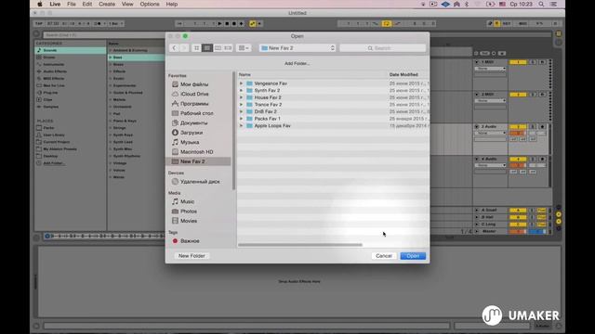
Task: Open input dropdown on 3 Audio track
Action: pyautogui.click(x=491, y=133)
